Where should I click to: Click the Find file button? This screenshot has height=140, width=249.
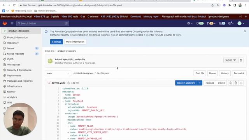click(x=200, y=73)
